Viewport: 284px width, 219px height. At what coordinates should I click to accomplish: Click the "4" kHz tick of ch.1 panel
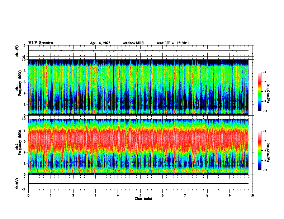pos(25,93)
